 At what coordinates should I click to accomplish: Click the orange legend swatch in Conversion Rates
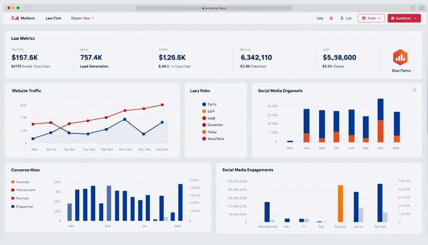13,182
